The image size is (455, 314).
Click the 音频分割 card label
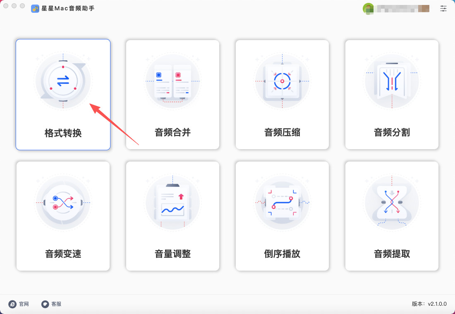point(392,133)
